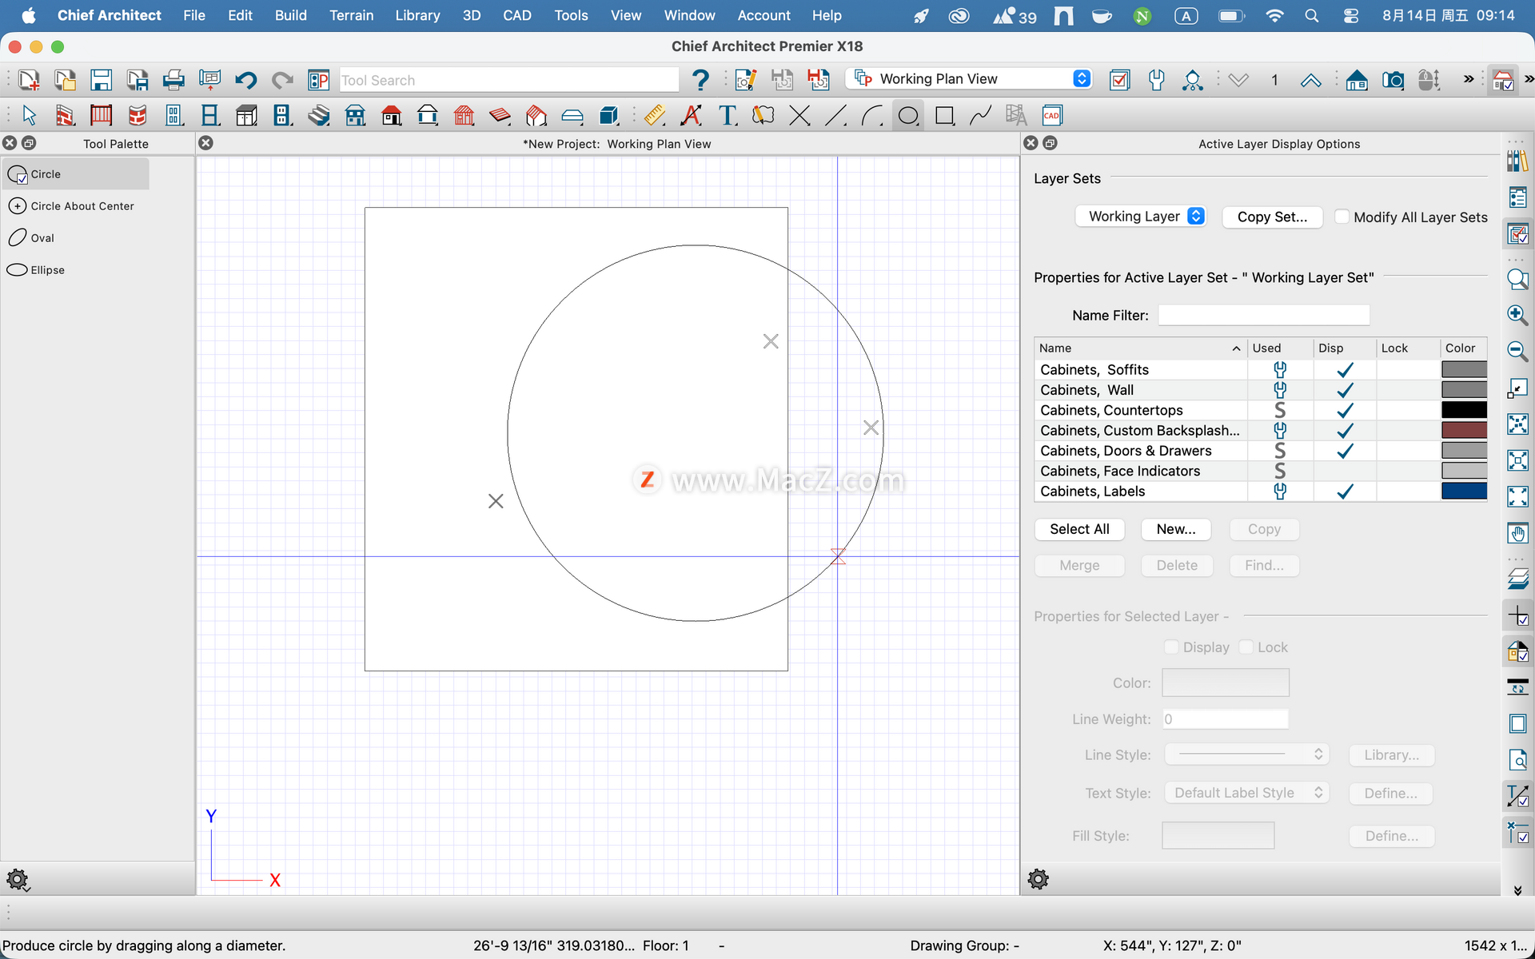Click the Zoom In magnifier icon
The height and width of the screenshot is (959, 1535).
pos(1517,315)
